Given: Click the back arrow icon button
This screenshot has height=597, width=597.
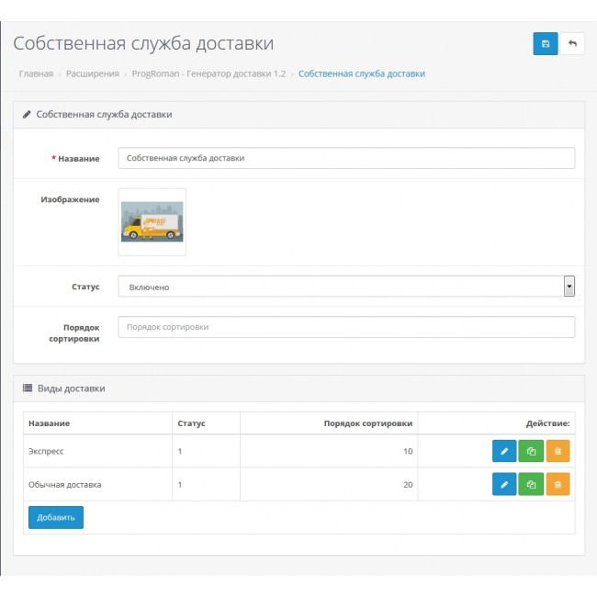Looking at the screenshot, I should click(x=572, y=44).
